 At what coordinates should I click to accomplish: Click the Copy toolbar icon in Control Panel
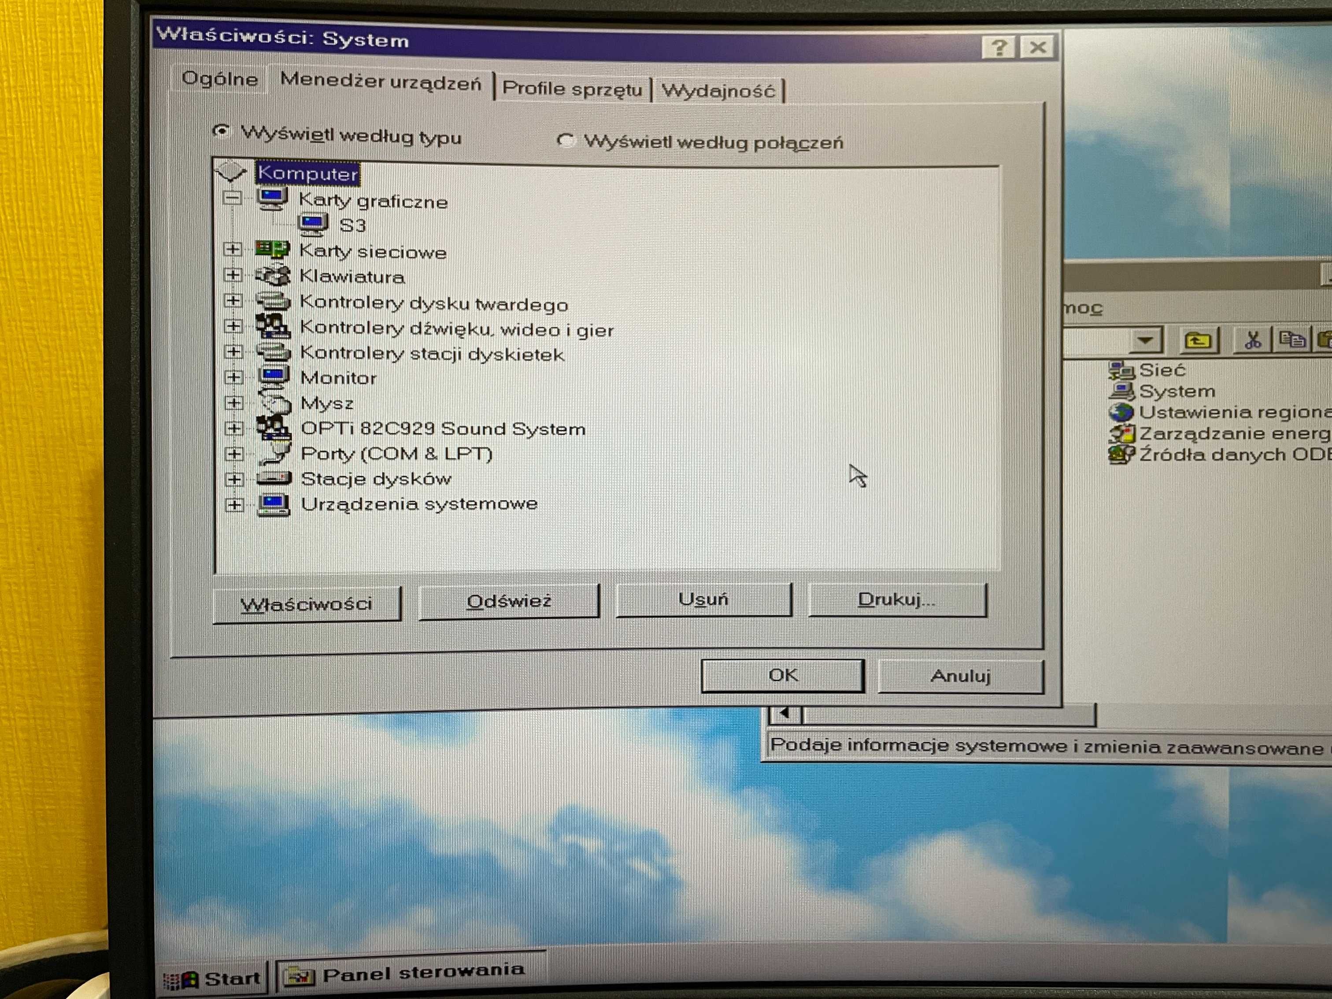[1291, 340]
